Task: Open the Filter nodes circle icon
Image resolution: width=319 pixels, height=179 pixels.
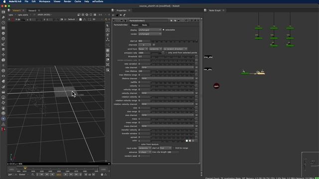Action: coord(3,39)
